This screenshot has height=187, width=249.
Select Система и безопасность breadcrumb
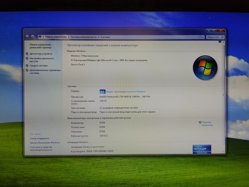point(84,37)
